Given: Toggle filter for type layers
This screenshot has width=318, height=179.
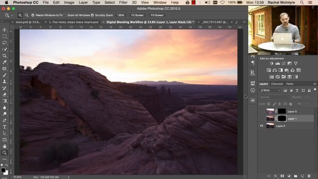Looking at the screenshot, I should [297, 90].
